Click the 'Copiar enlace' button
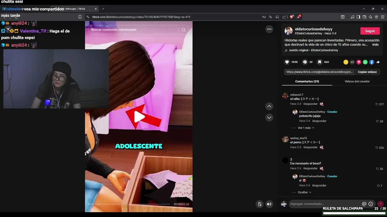The height and width of the screenshot is (217, 387). [367, 72]
